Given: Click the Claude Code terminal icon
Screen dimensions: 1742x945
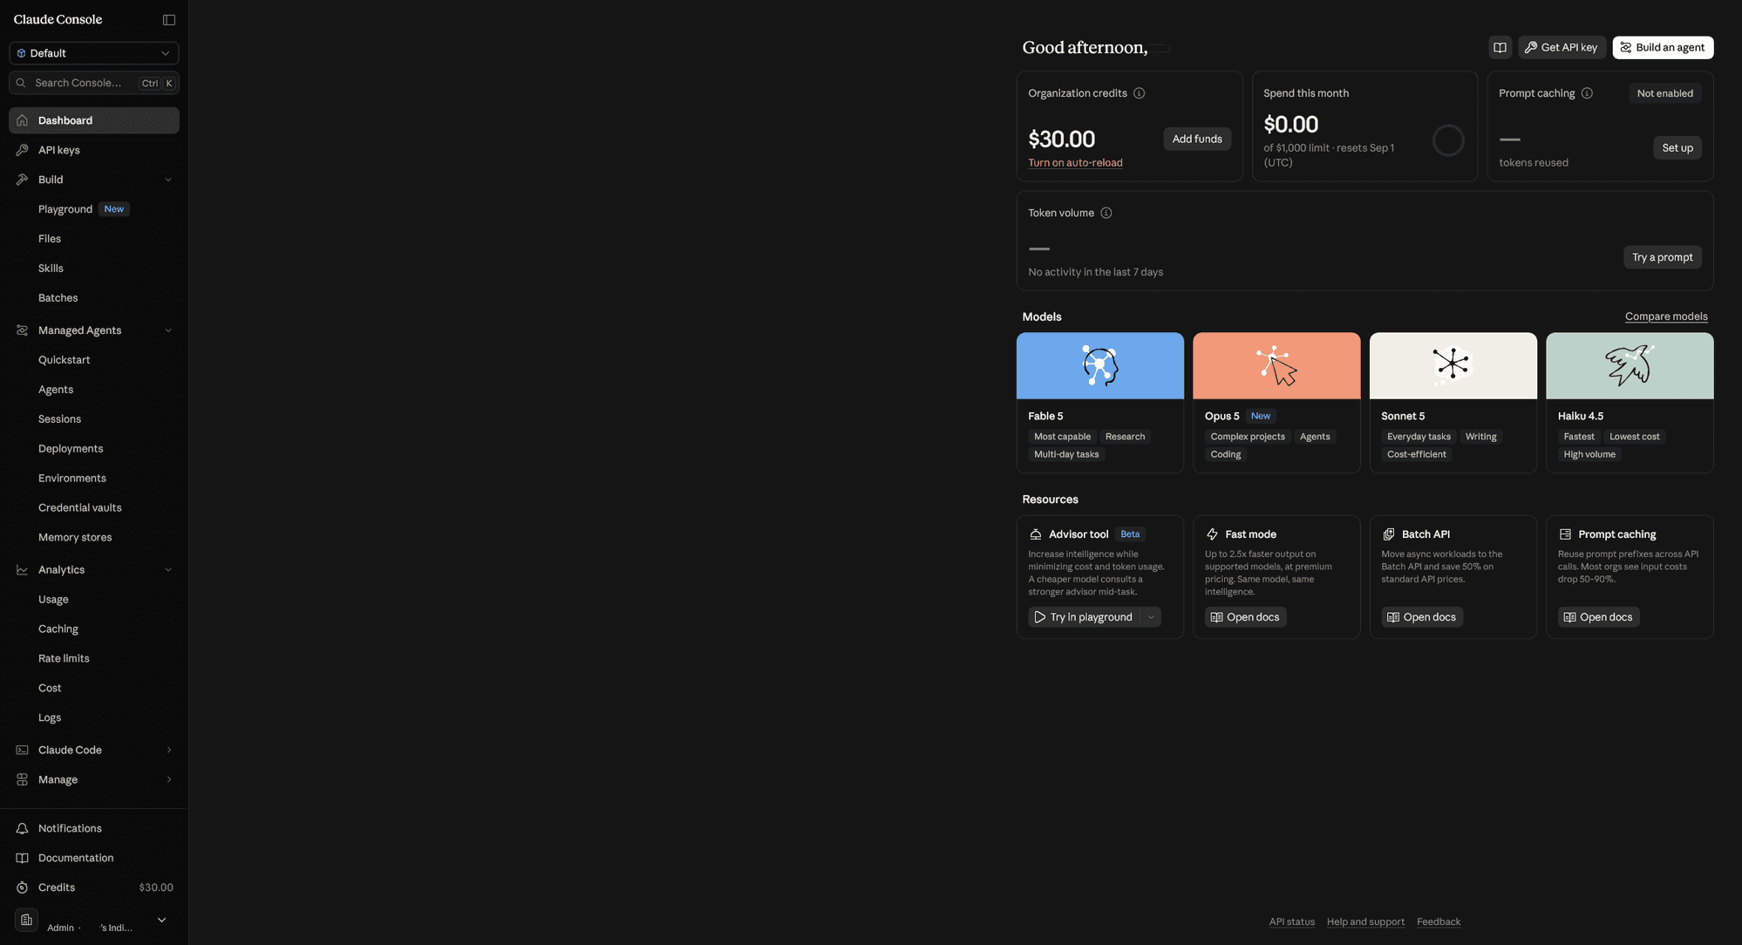Looking at the screenshot, I should pyautogui.click(x=23, y=750).
